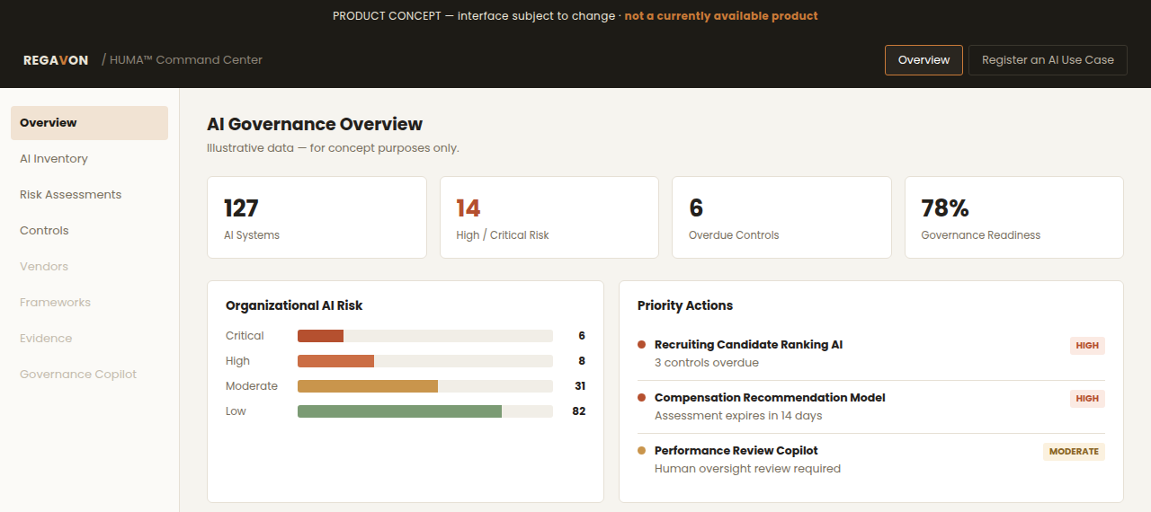This screenshot has width=1151, height=512.
Task: Click the Low count value 82
Action: 579,411
